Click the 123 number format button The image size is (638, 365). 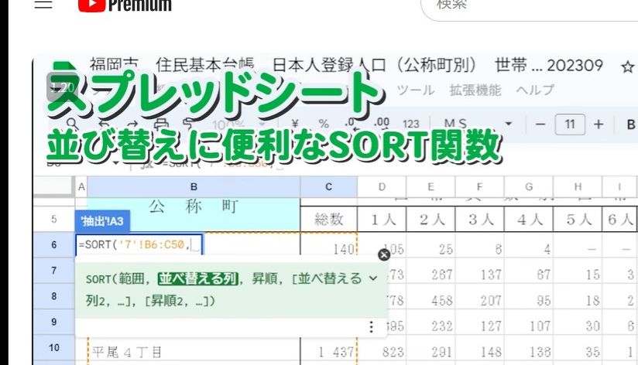point(411,125)
